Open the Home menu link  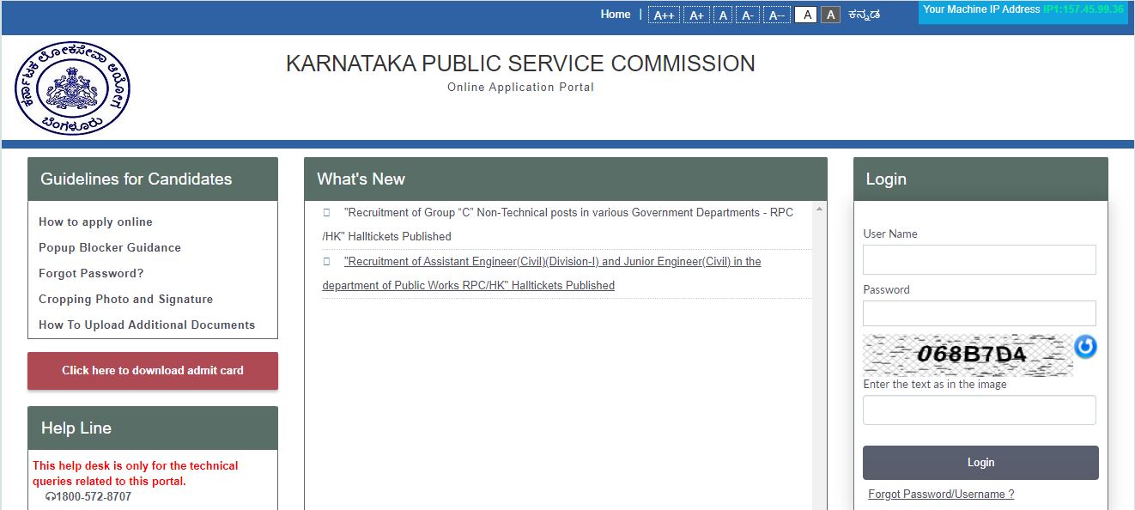click(x=615, y=15)
